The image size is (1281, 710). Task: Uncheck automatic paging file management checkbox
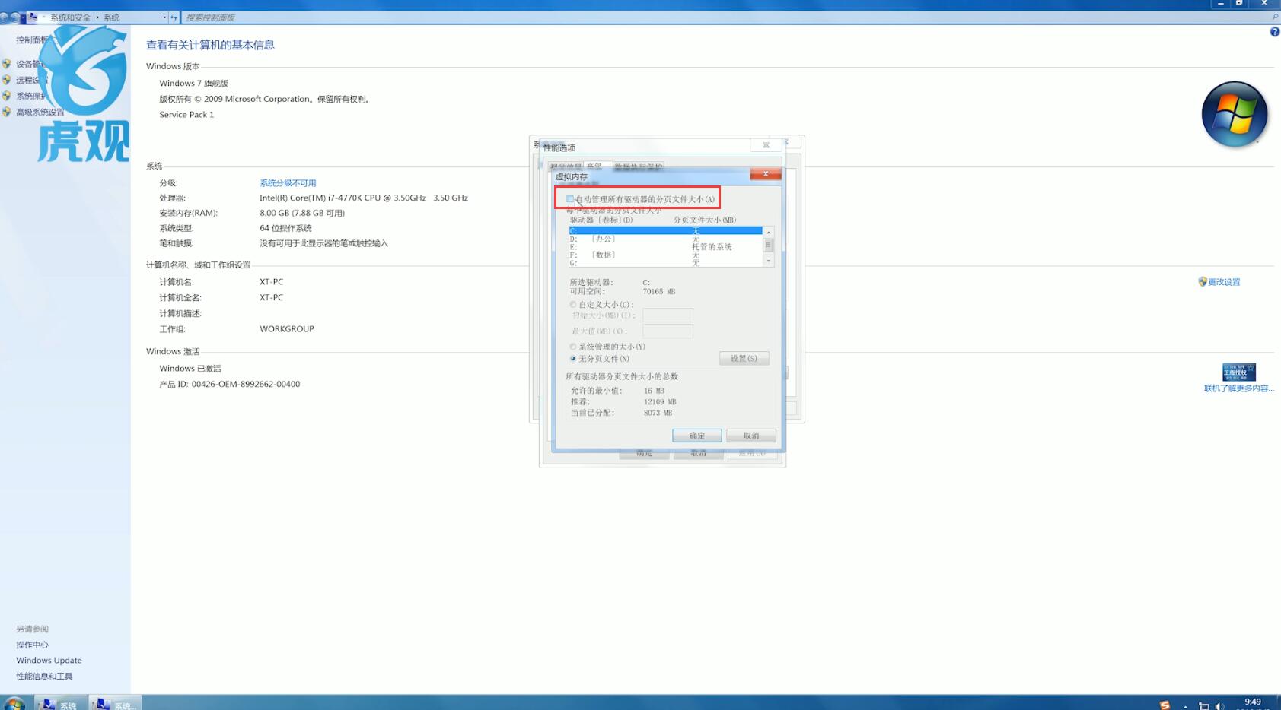point(570,199)
